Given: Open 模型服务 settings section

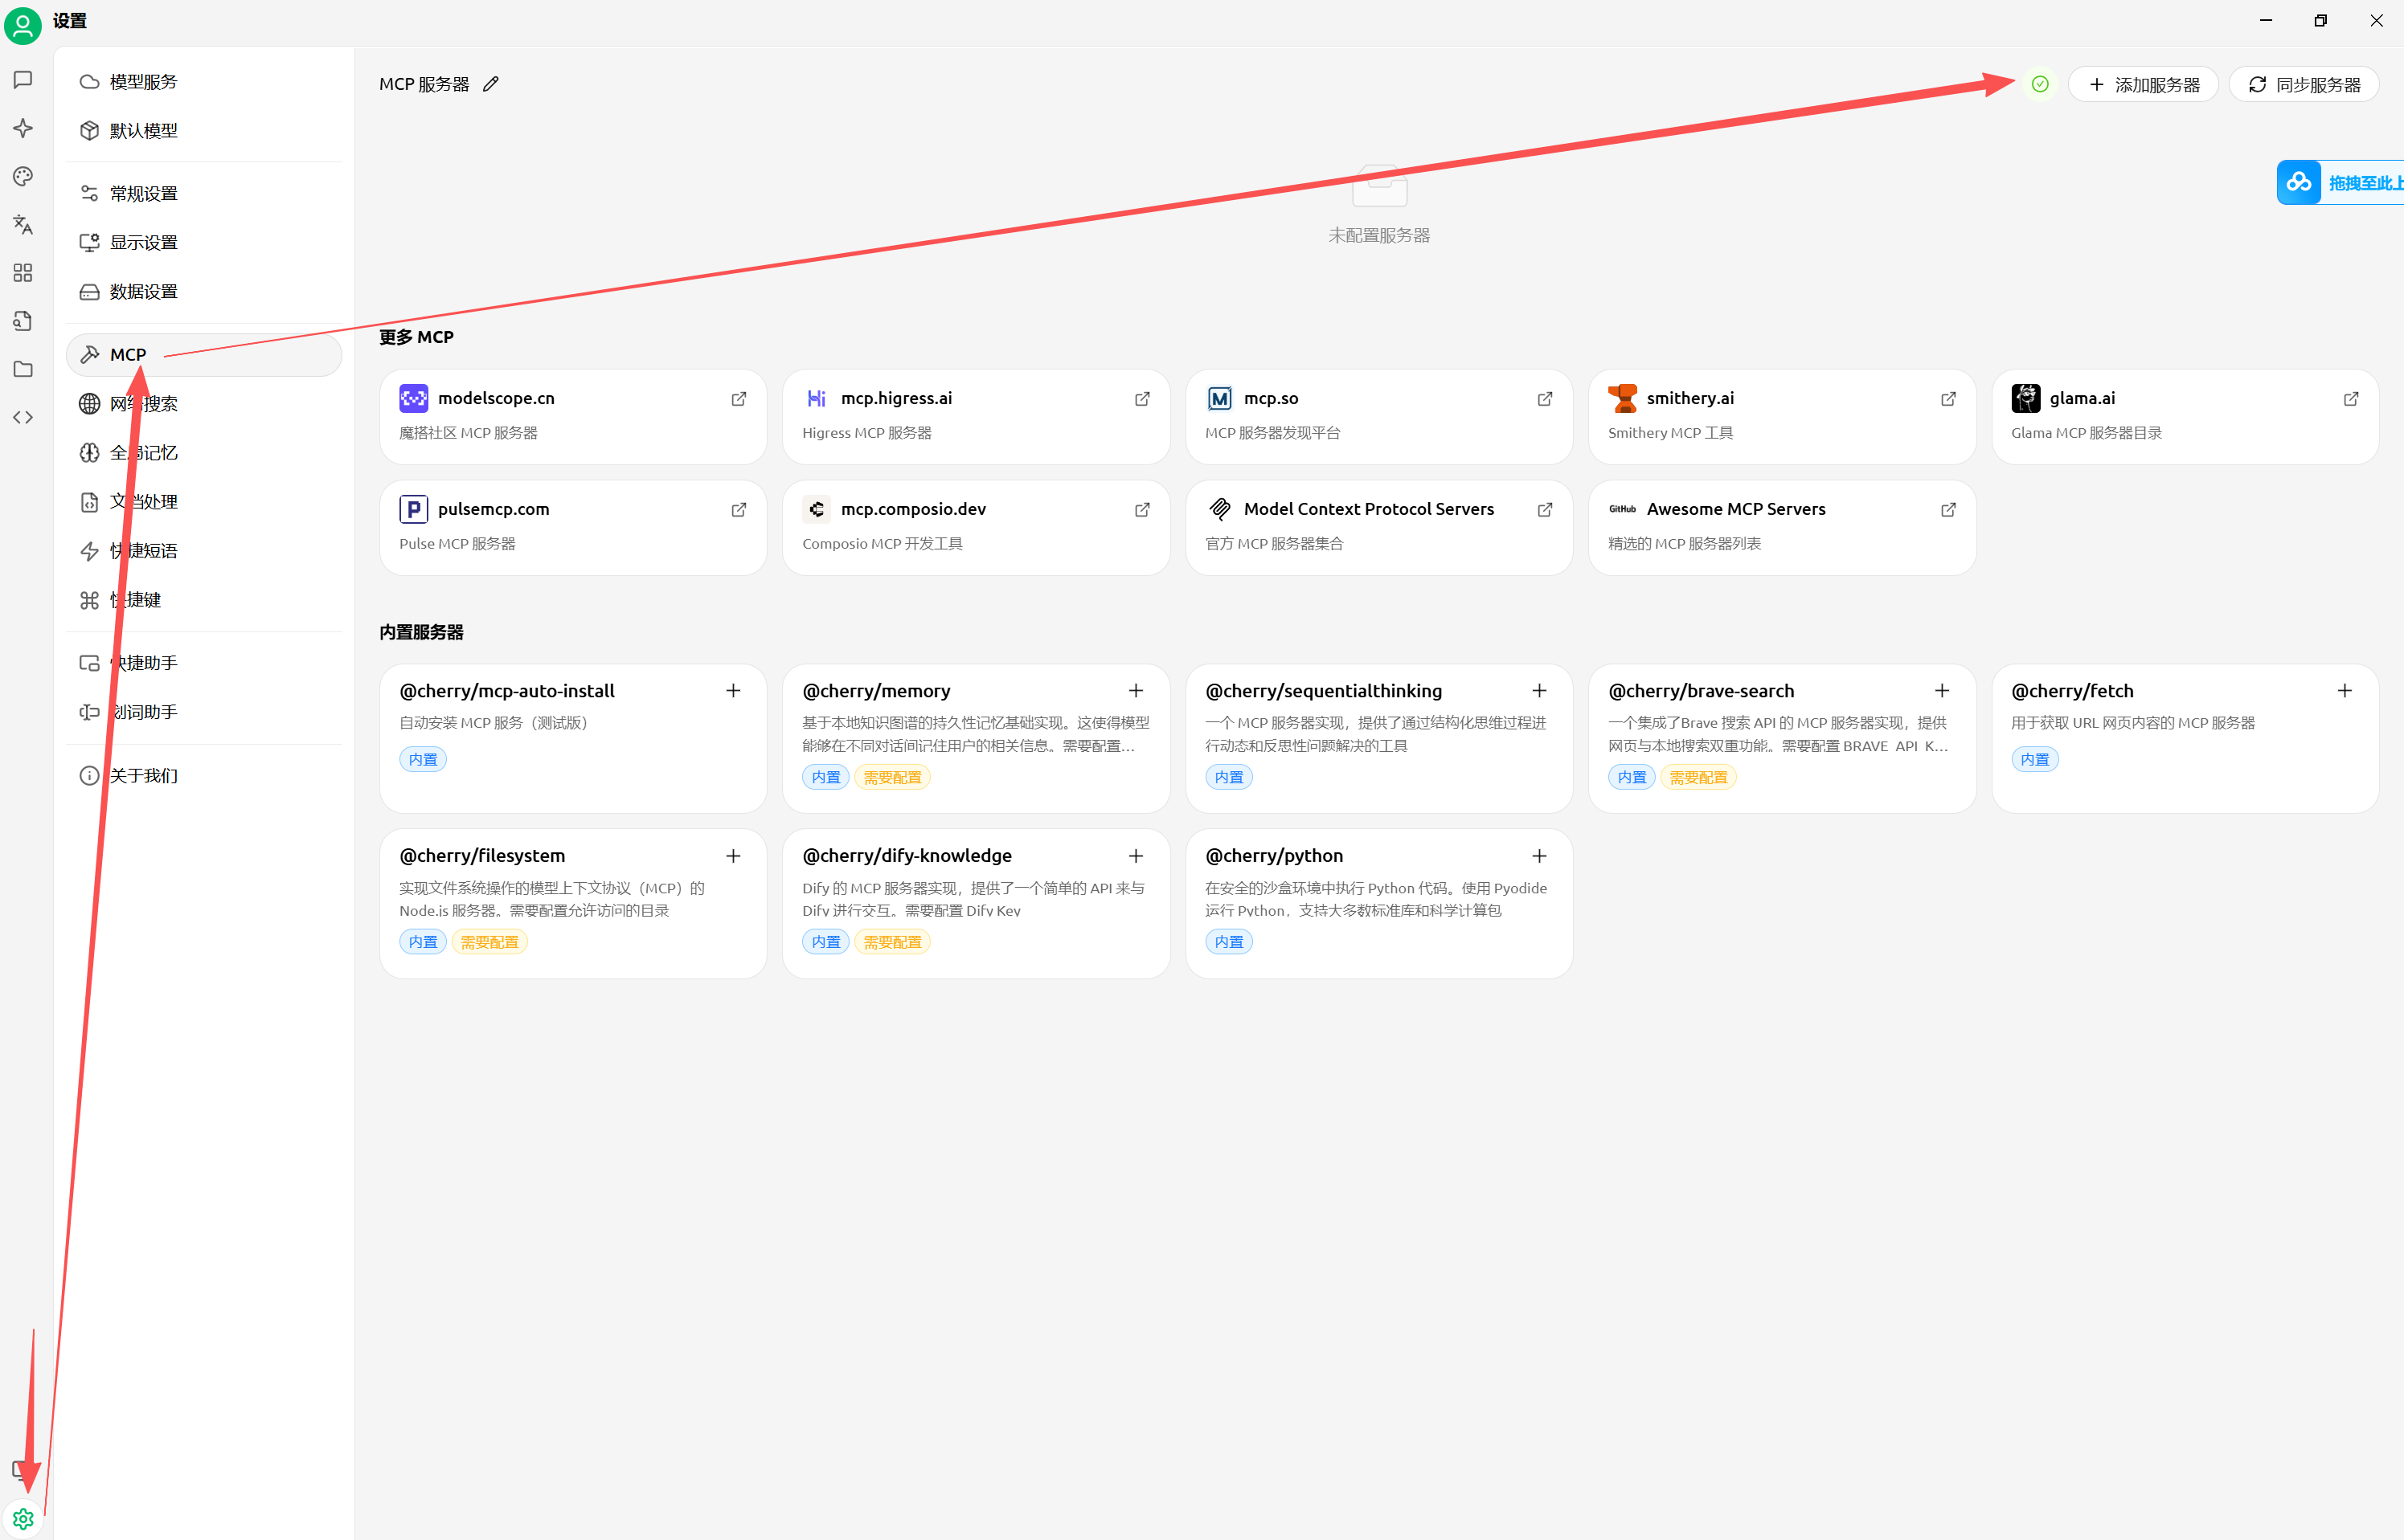Looking at the screenshot, I should click(x=204, y=82).
